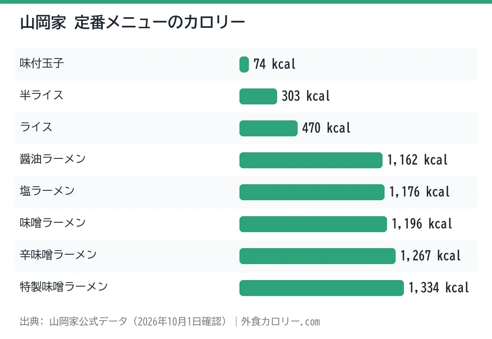This screenshot has height=339, width=492.
Task: Select the 醤油ラーメン row label
Action: [x=52, y=159]
